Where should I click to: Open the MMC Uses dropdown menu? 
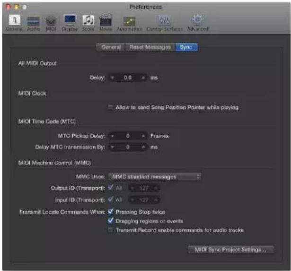click(x=155, y=176)
